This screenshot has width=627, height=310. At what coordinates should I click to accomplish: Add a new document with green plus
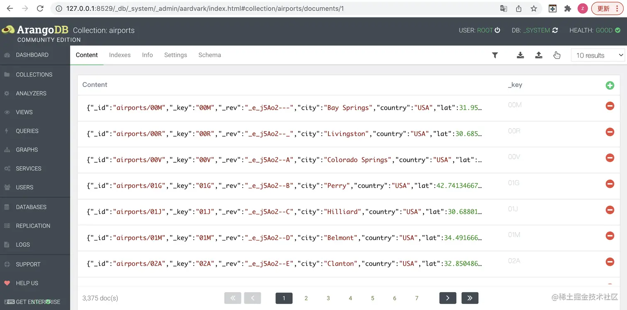[x=610, y=85]
